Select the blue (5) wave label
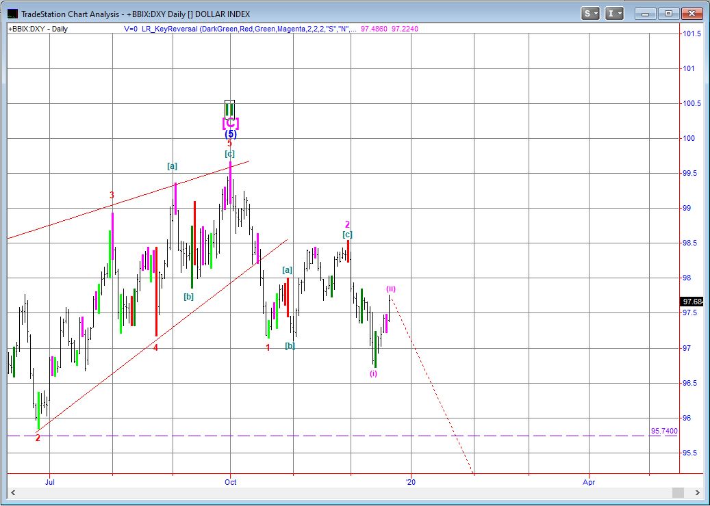Screen dimensions: 710x506 point(230,134)
